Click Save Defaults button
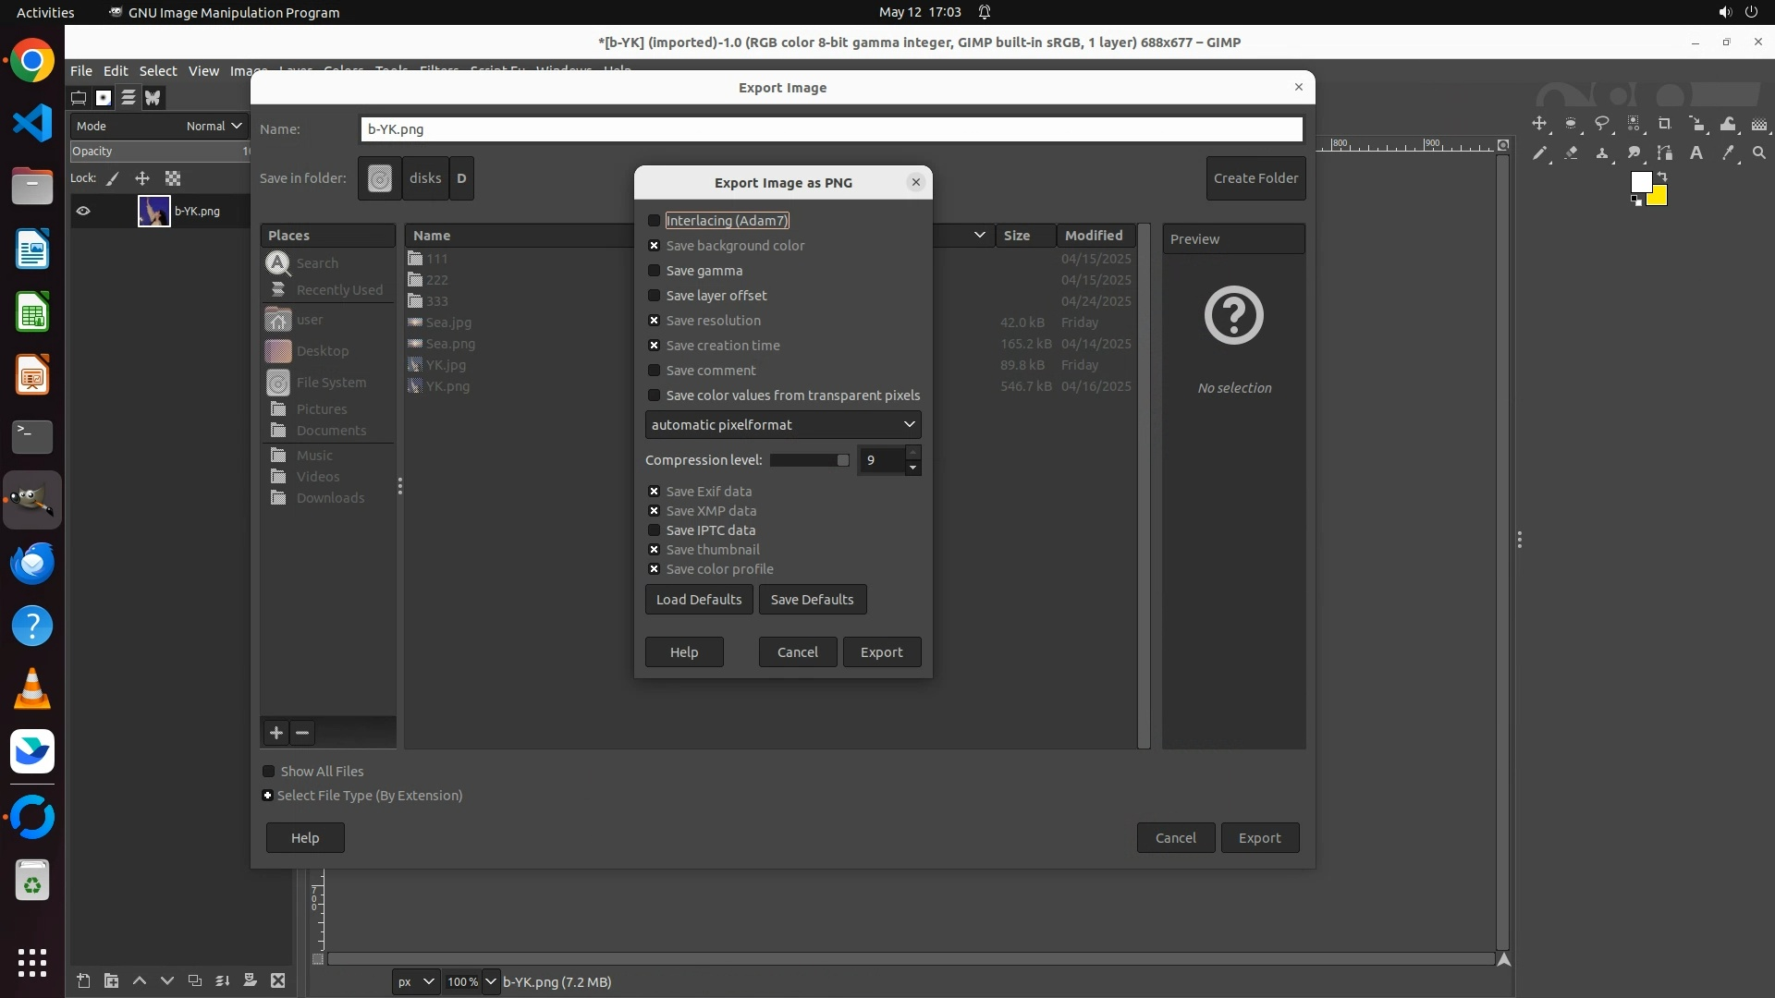The height and width of the screenshot is (998, 1775). 812,600
